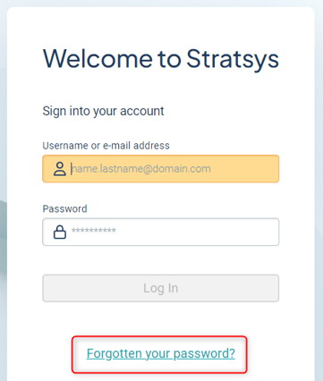Focus the Username or e-mail address input
Image resolution: width=323 pixels, height=381 pixels.
(x=161, y=169)
